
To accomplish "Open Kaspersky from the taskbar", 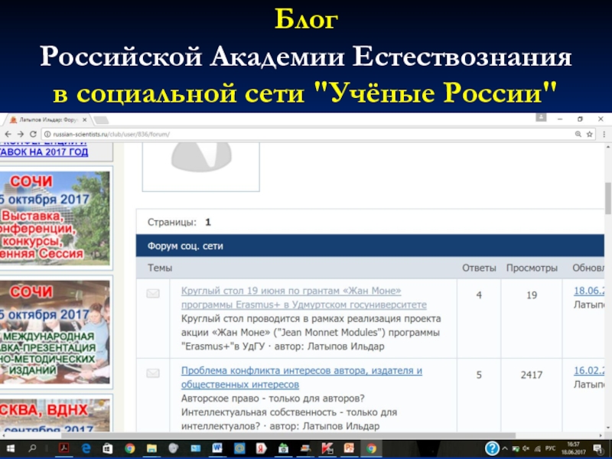I will point(327,448).
